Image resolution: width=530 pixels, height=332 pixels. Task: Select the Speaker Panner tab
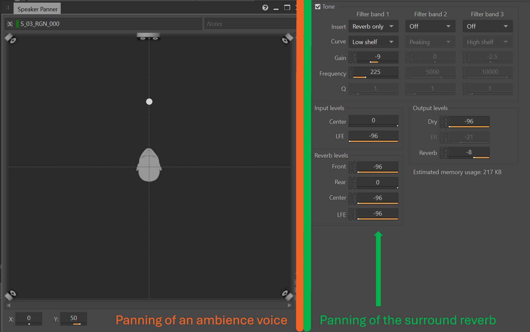tap(37, 9)
